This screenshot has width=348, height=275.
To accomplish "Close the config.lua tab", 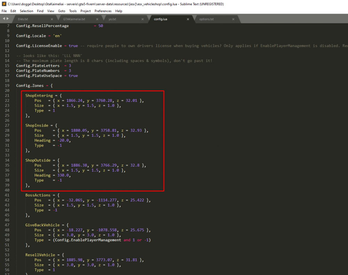I will (188, 19).
